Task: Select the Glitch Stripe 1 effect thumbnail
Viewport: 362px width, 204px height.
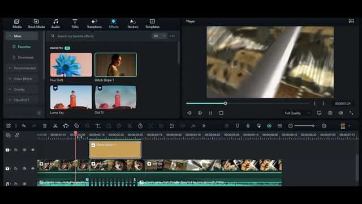Action: click(x=115, y=65)
